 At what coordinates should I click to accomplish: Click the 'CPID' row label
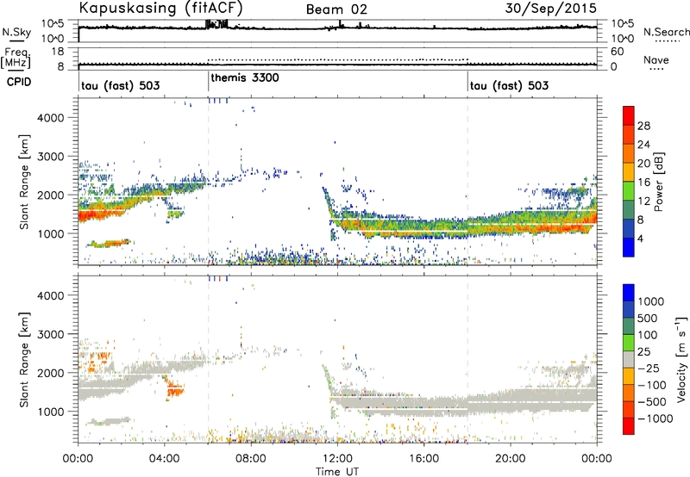[19, 82]
